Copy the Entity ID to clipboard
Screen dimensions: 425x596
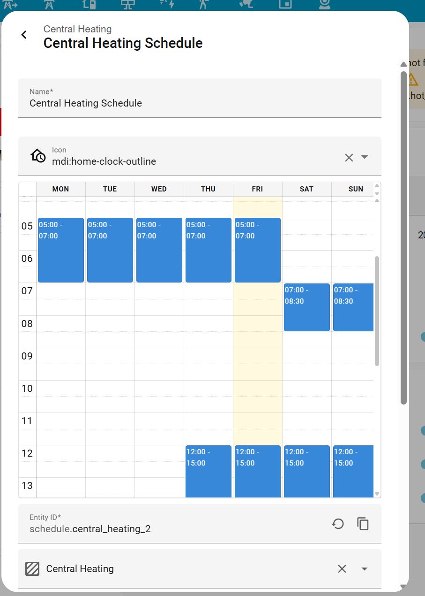[x=363, y=524]
